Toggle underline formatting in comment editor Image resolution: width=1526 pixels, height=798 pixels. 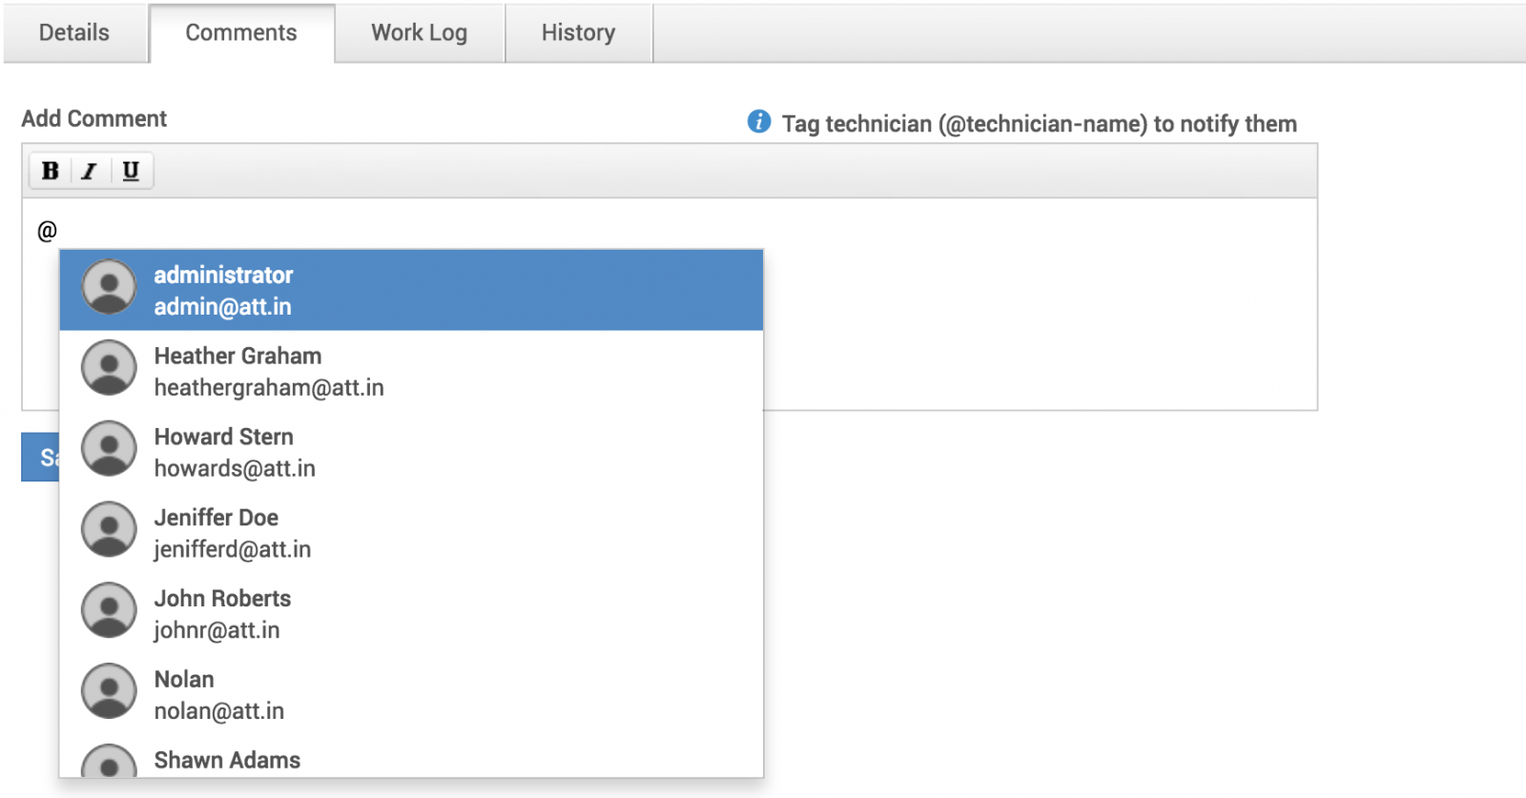click(131, 171)
